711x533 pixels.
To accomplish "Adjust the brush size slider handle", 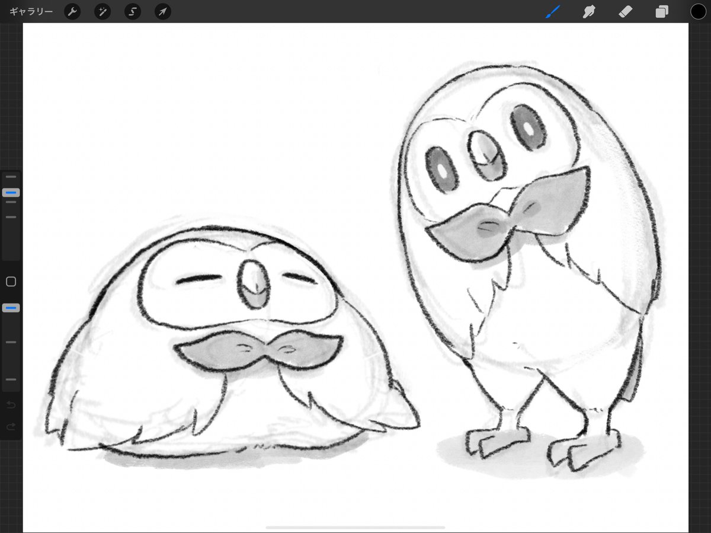I will [11, 193].
